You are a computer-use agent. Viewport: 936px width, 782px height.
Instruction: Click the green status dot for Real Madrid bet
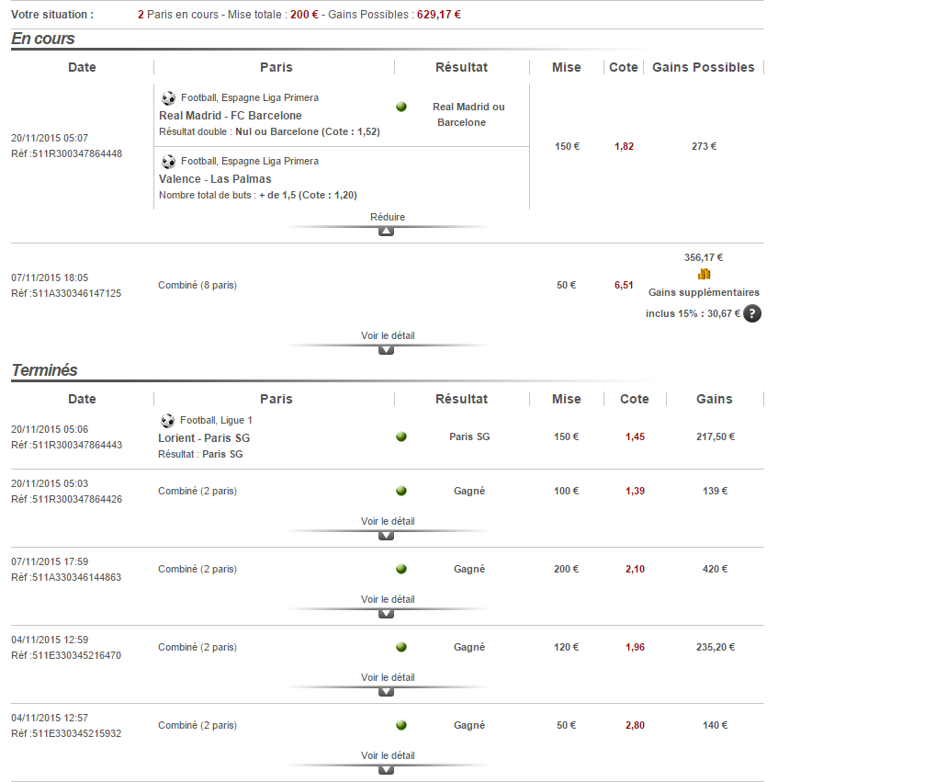tap(401, 107)
